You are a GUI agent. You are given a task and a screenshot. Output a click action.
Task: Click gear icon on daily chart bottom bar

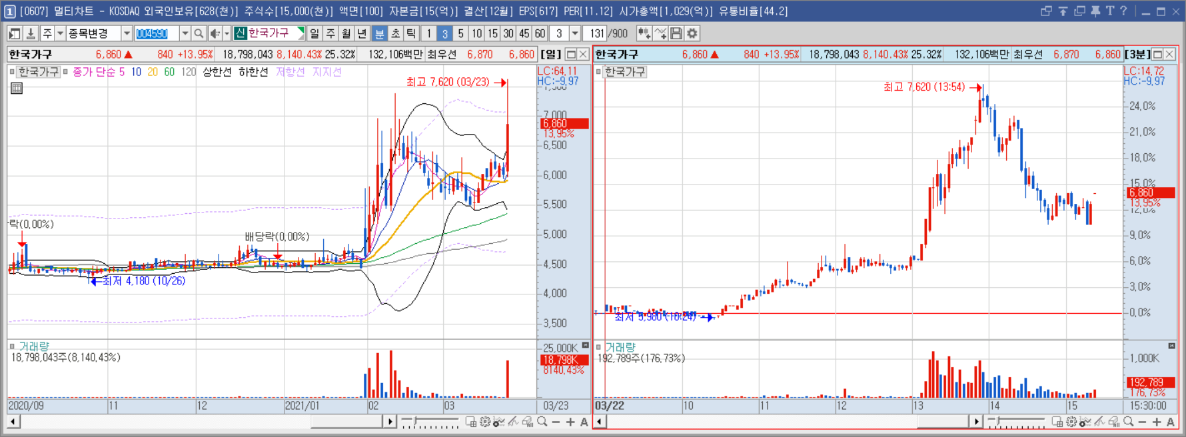tap(485, 422)
